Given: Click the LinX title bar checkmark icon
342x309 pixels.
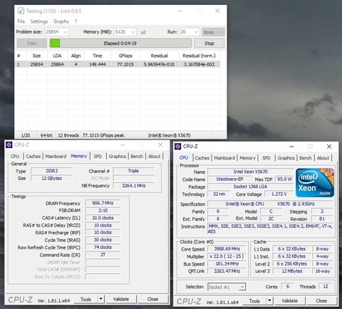Looking at the screenshot, I should [x=21, y=11].
